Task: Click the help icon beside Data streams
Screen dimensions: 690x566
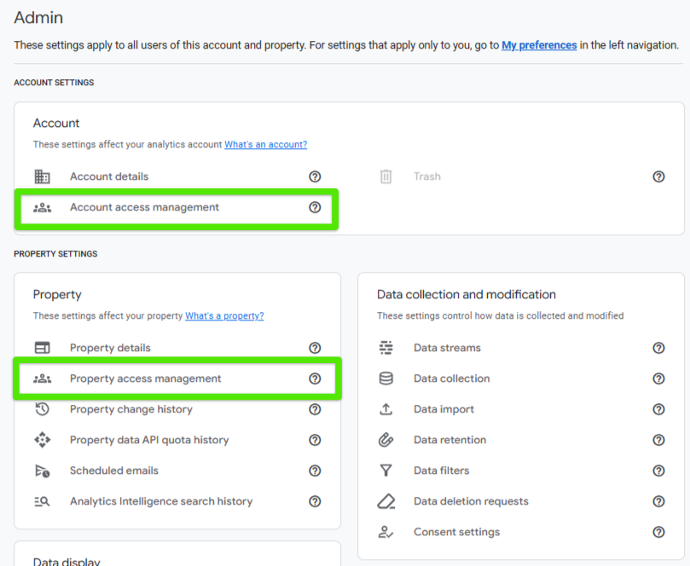Action: tap(658, 348)
